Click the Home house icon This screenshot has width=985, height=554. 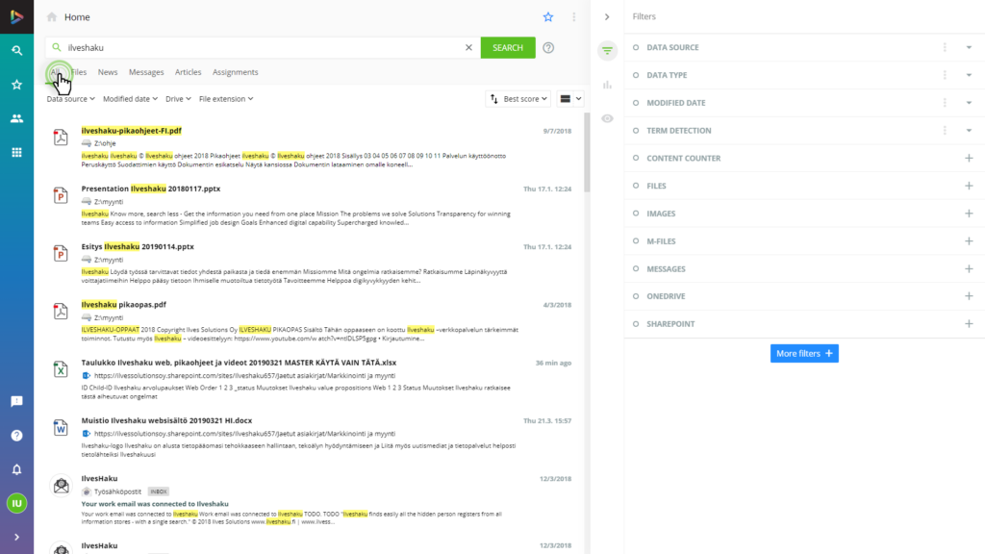(x=52, y=17)
